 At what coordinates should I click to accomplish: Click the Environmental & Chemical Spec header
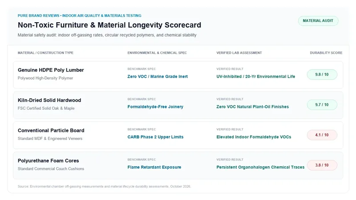click(x=157, y=53)
